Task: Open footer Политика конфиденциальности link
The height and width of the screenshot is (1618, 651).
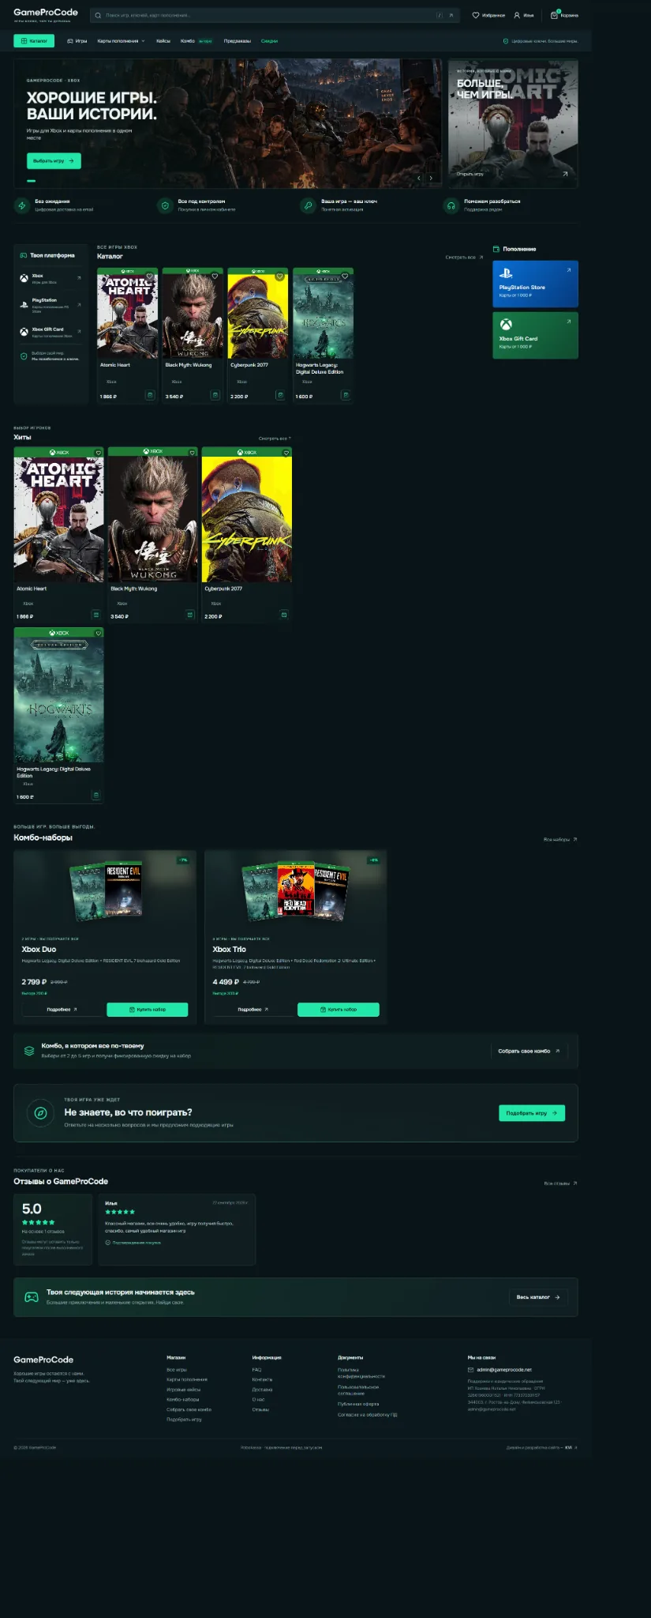Action: tap(361, 1373)
